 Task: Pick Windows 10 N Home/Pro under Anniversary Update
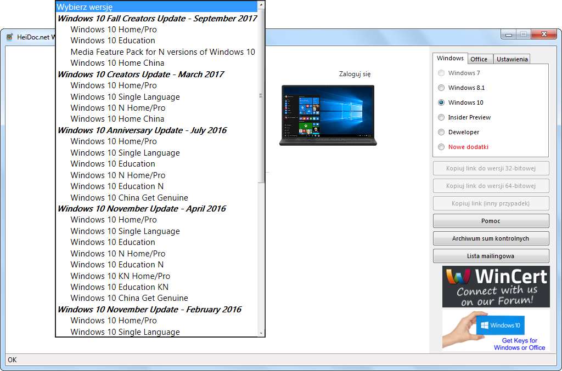click(x=156, y=175)
